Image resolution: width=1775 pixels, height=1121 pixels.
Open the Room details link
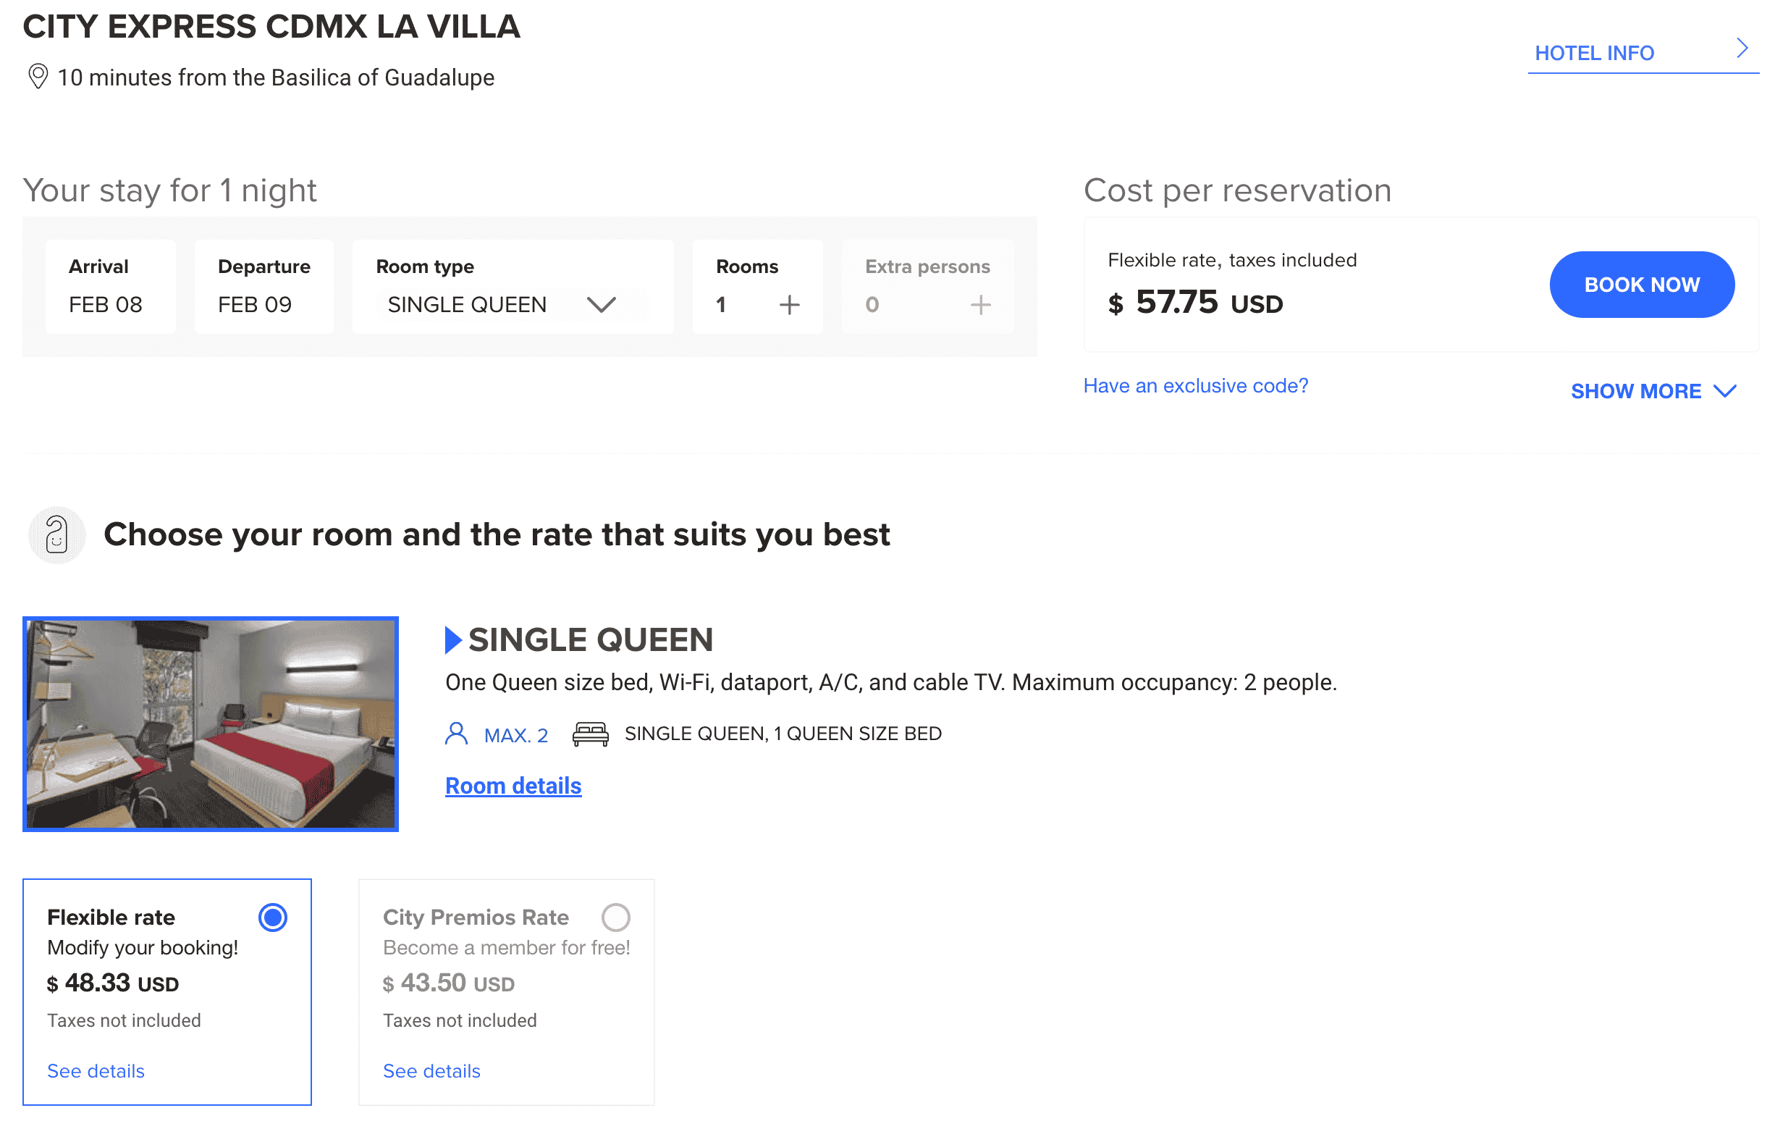tap(513, 786)
